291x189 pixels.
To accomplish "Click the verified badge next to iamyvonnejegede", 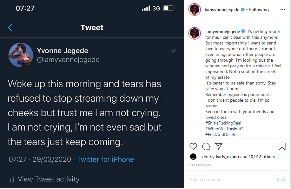I will pyautogui.click(x=243, y=10).
